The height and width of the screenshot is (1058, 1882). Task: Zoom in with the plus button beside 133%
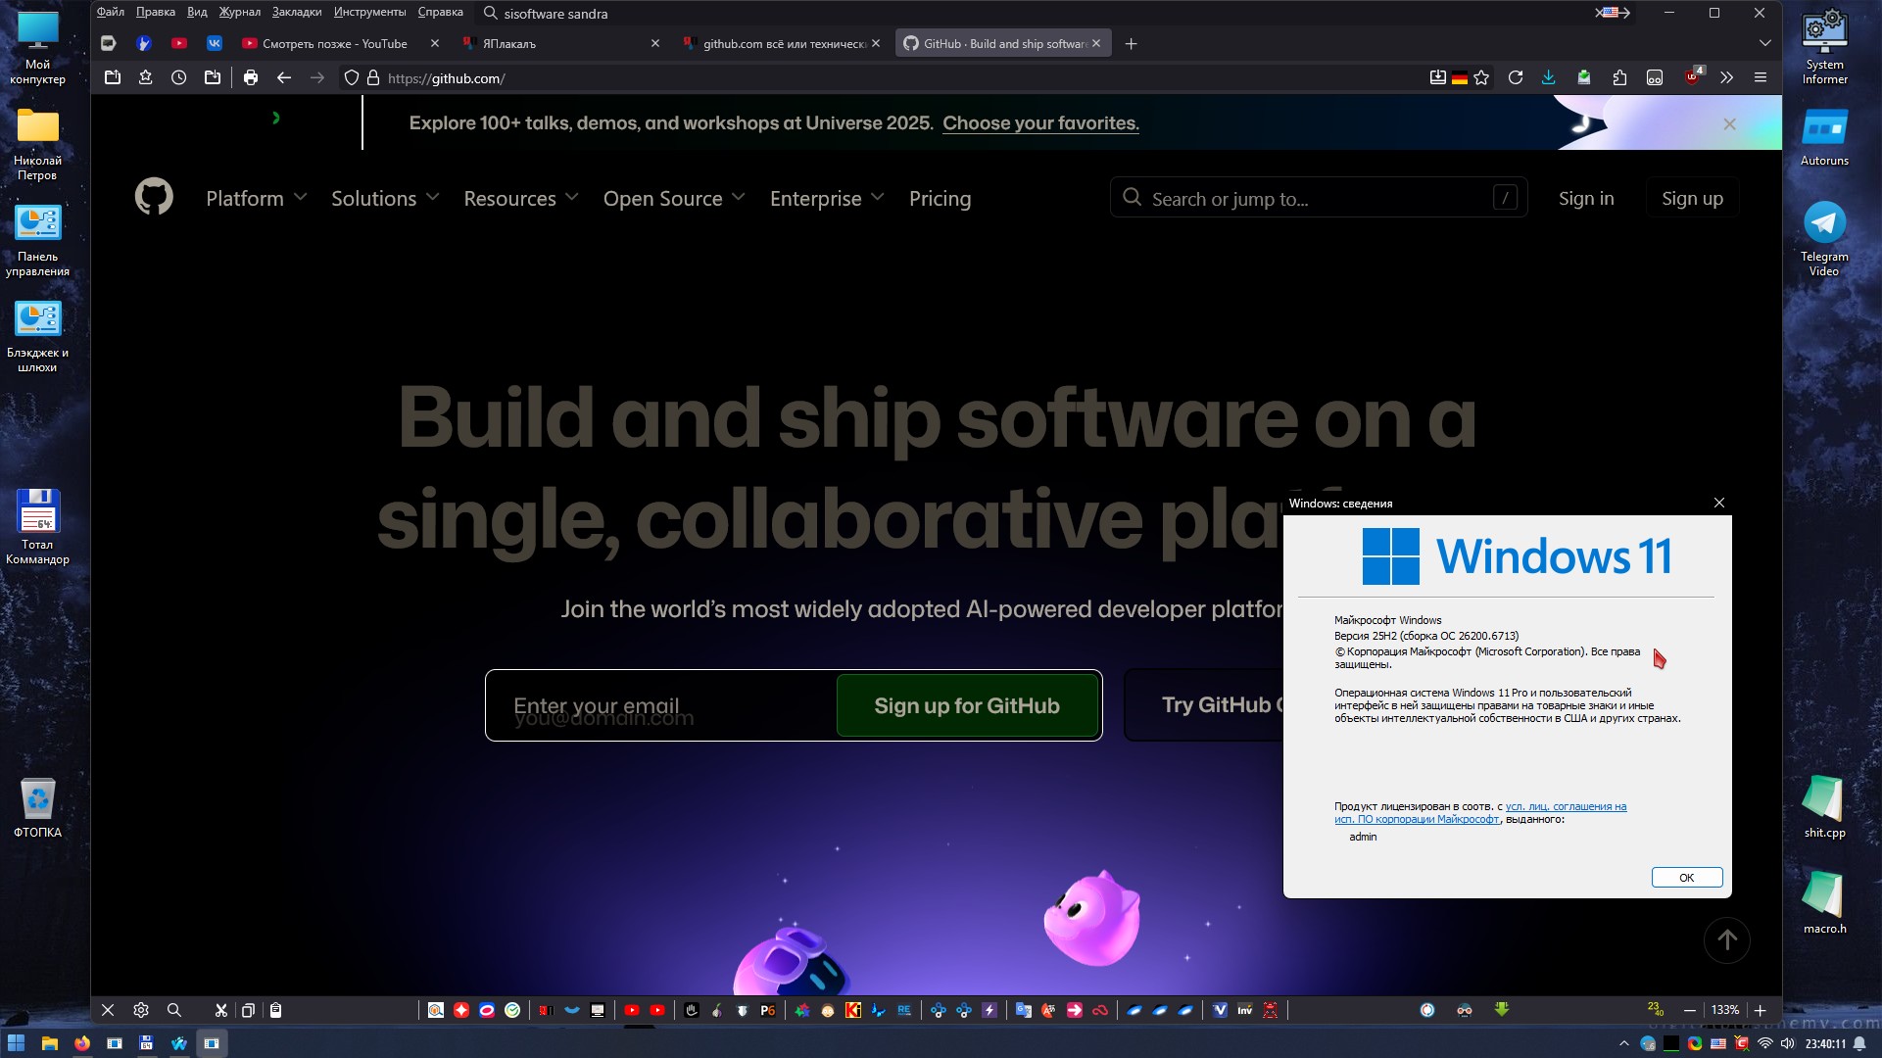tap(1761, 1010)
